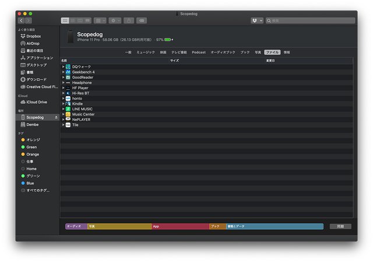Viewport: 373px width, 262px height.
Task: Switch to the ブック tab
Action: [x=245, y=52]
